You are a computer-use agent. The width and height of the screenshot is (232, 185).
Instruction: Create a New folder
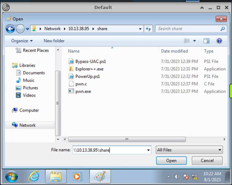tap(54, 40)
